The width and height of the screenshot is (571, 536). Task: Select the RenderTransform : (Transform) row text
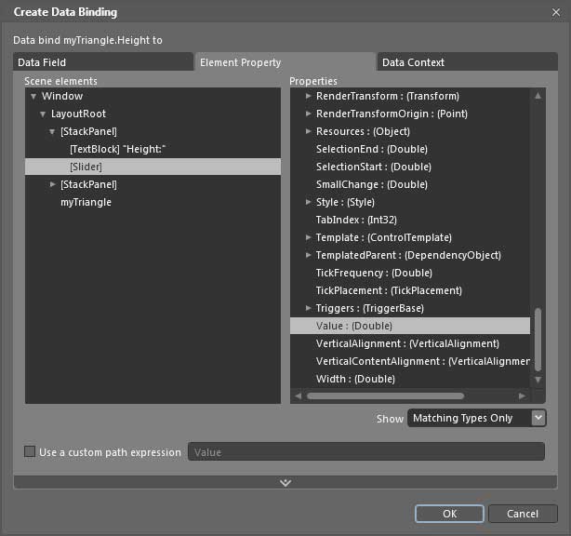pyautogui.click(x=388, y=96)
